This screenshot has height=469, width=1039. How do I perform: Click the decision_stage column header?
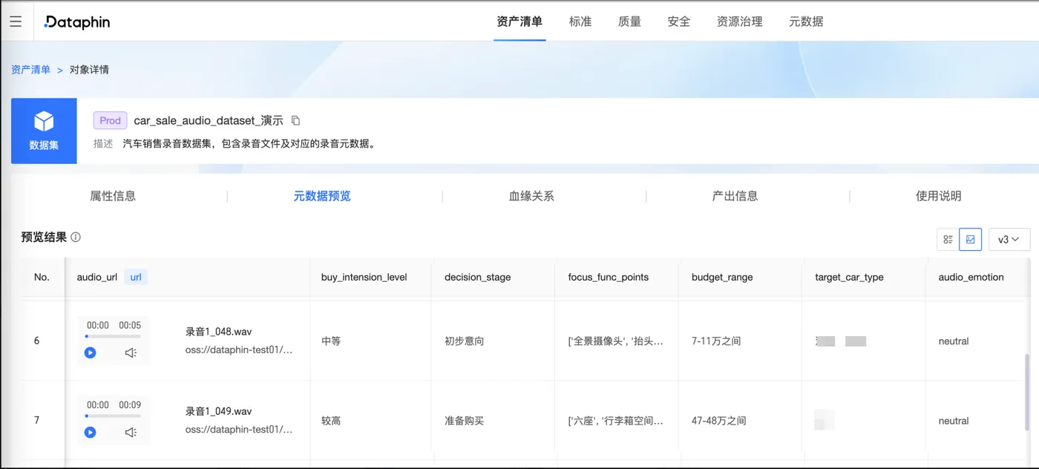(x=478, y=277)
